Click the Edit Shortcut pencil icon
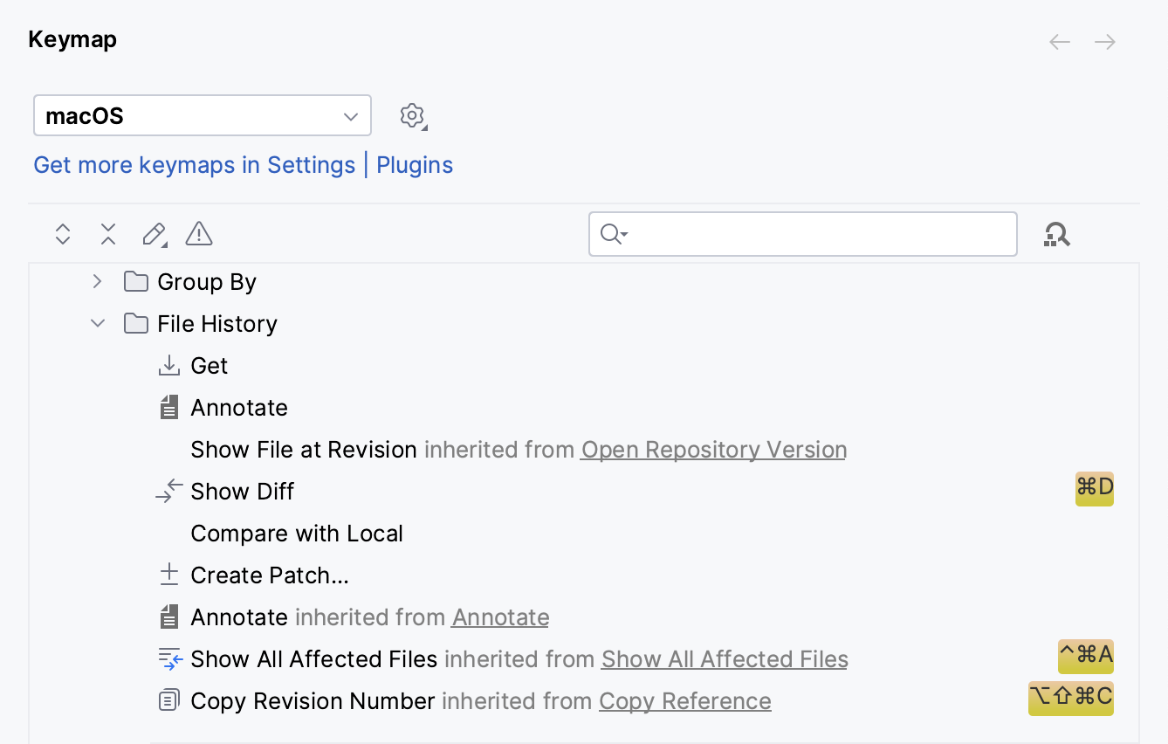This screenshot has height=744, width=1168. [x=155, y=234]
